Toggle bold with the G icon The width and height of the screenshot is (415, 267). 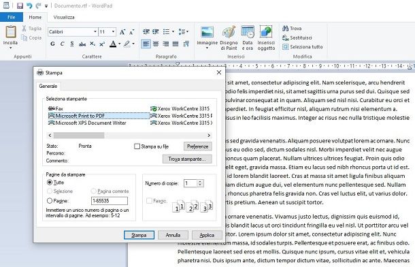pos(52,44)
